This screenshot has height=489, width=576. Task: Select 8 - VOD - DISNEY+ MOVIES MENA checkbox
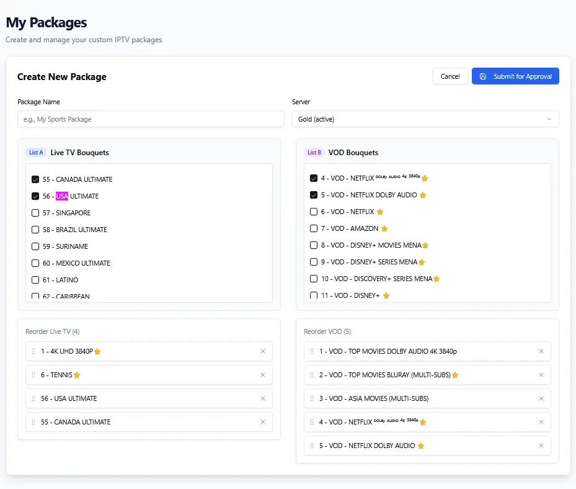tap(314, 245)
